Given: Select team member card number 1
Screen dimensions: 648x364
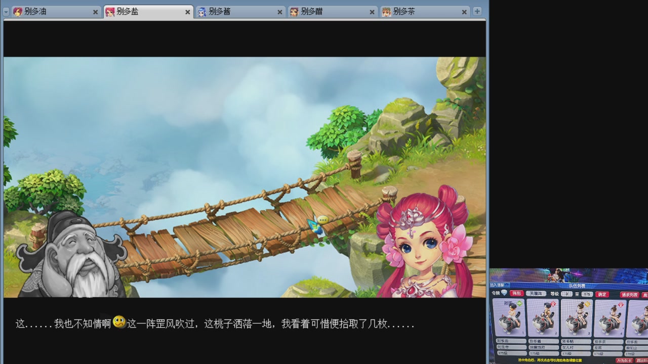Looking at the screenshot, I should point(509,318).
